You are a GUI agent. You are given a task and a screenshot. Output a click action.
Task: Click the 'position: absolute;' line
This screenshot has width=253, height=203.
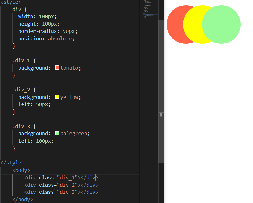pyautogui.click(x=46, y=39)
